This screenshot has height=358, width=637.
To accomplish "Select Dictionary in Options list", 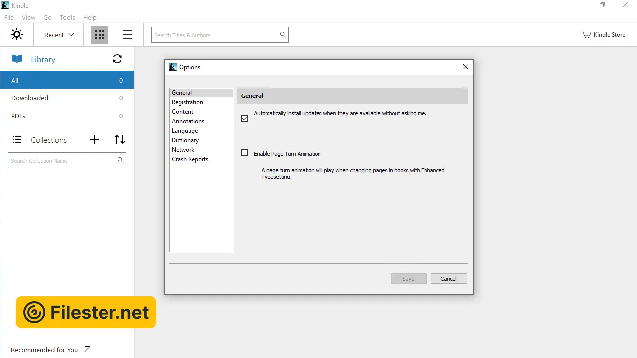I will (185, 140).
